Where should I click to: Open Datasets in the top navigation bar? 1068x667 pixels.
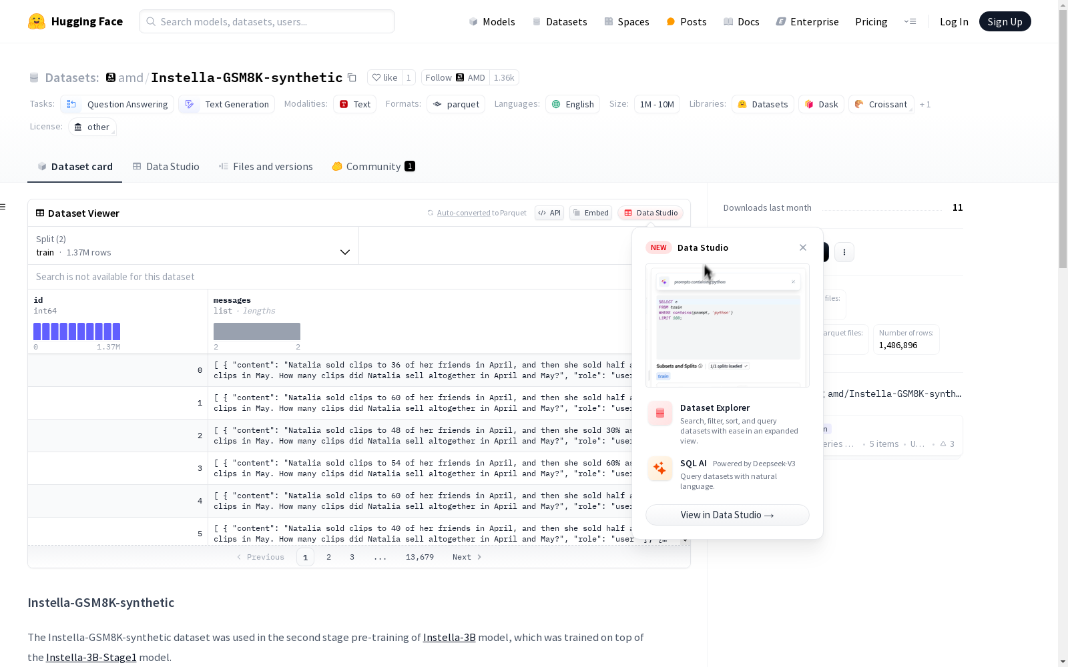coord(559,21)
